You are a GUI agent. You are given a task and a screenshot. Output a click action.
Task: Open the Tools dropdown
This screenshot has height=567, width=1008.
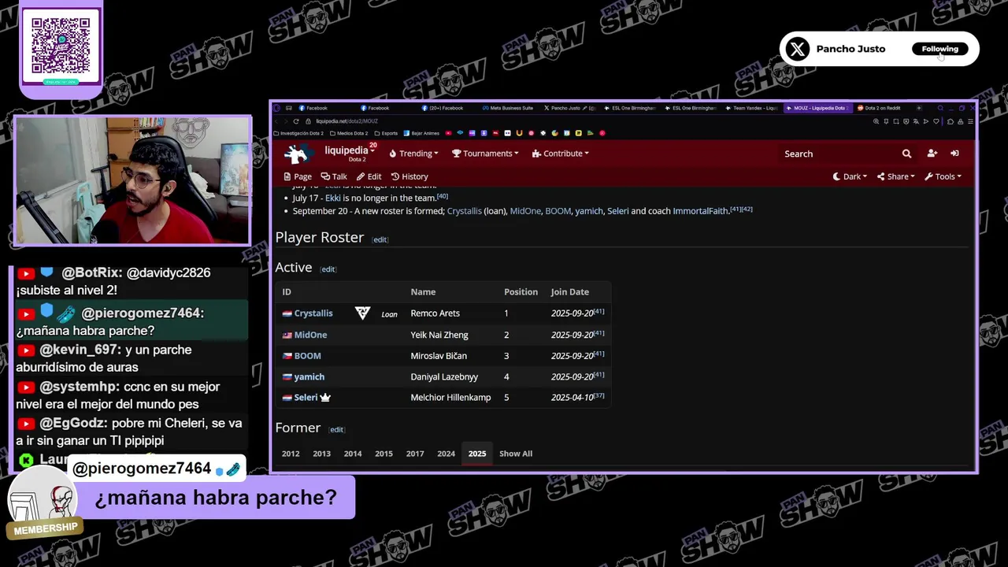[943, 176]
